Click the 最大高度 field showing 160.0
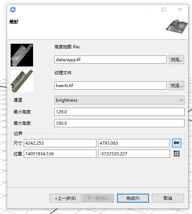The image size is (192, 214). (x=119, y=123)
